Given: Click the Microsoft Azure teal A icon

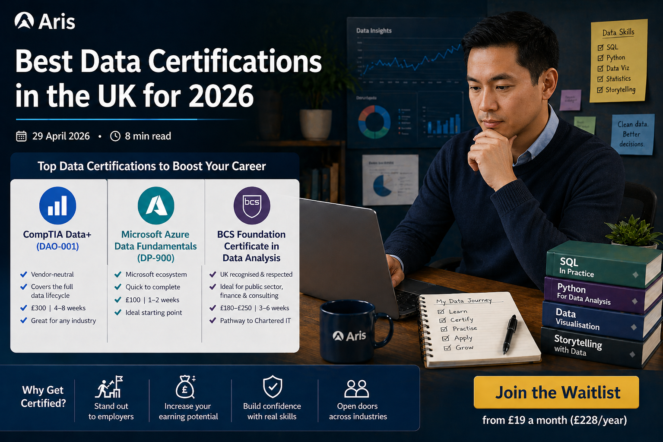Looking at the screenshot, I should pyautogui.click(x=156, y=205).
